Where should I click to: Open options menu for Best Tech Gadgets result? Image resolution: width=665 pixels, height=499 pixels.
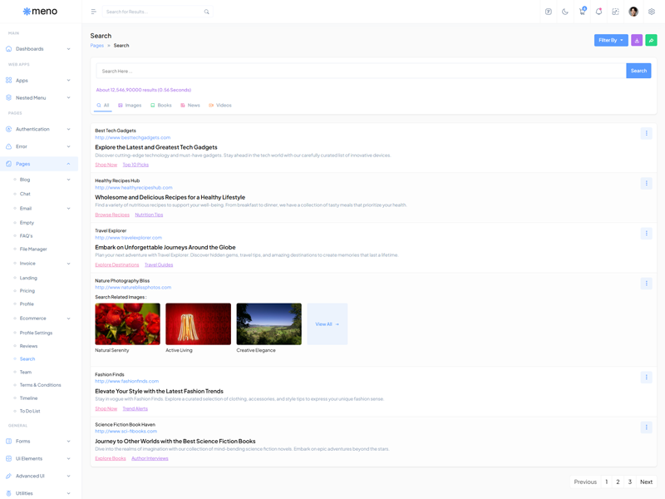tap(646, 133)
